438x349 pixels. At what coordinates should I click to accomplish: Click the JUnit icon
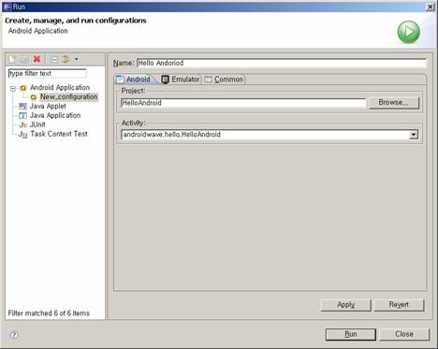(x=23, y=125)
